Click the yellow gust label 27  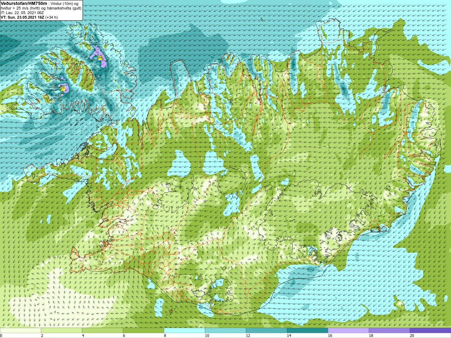pos(63,89)
